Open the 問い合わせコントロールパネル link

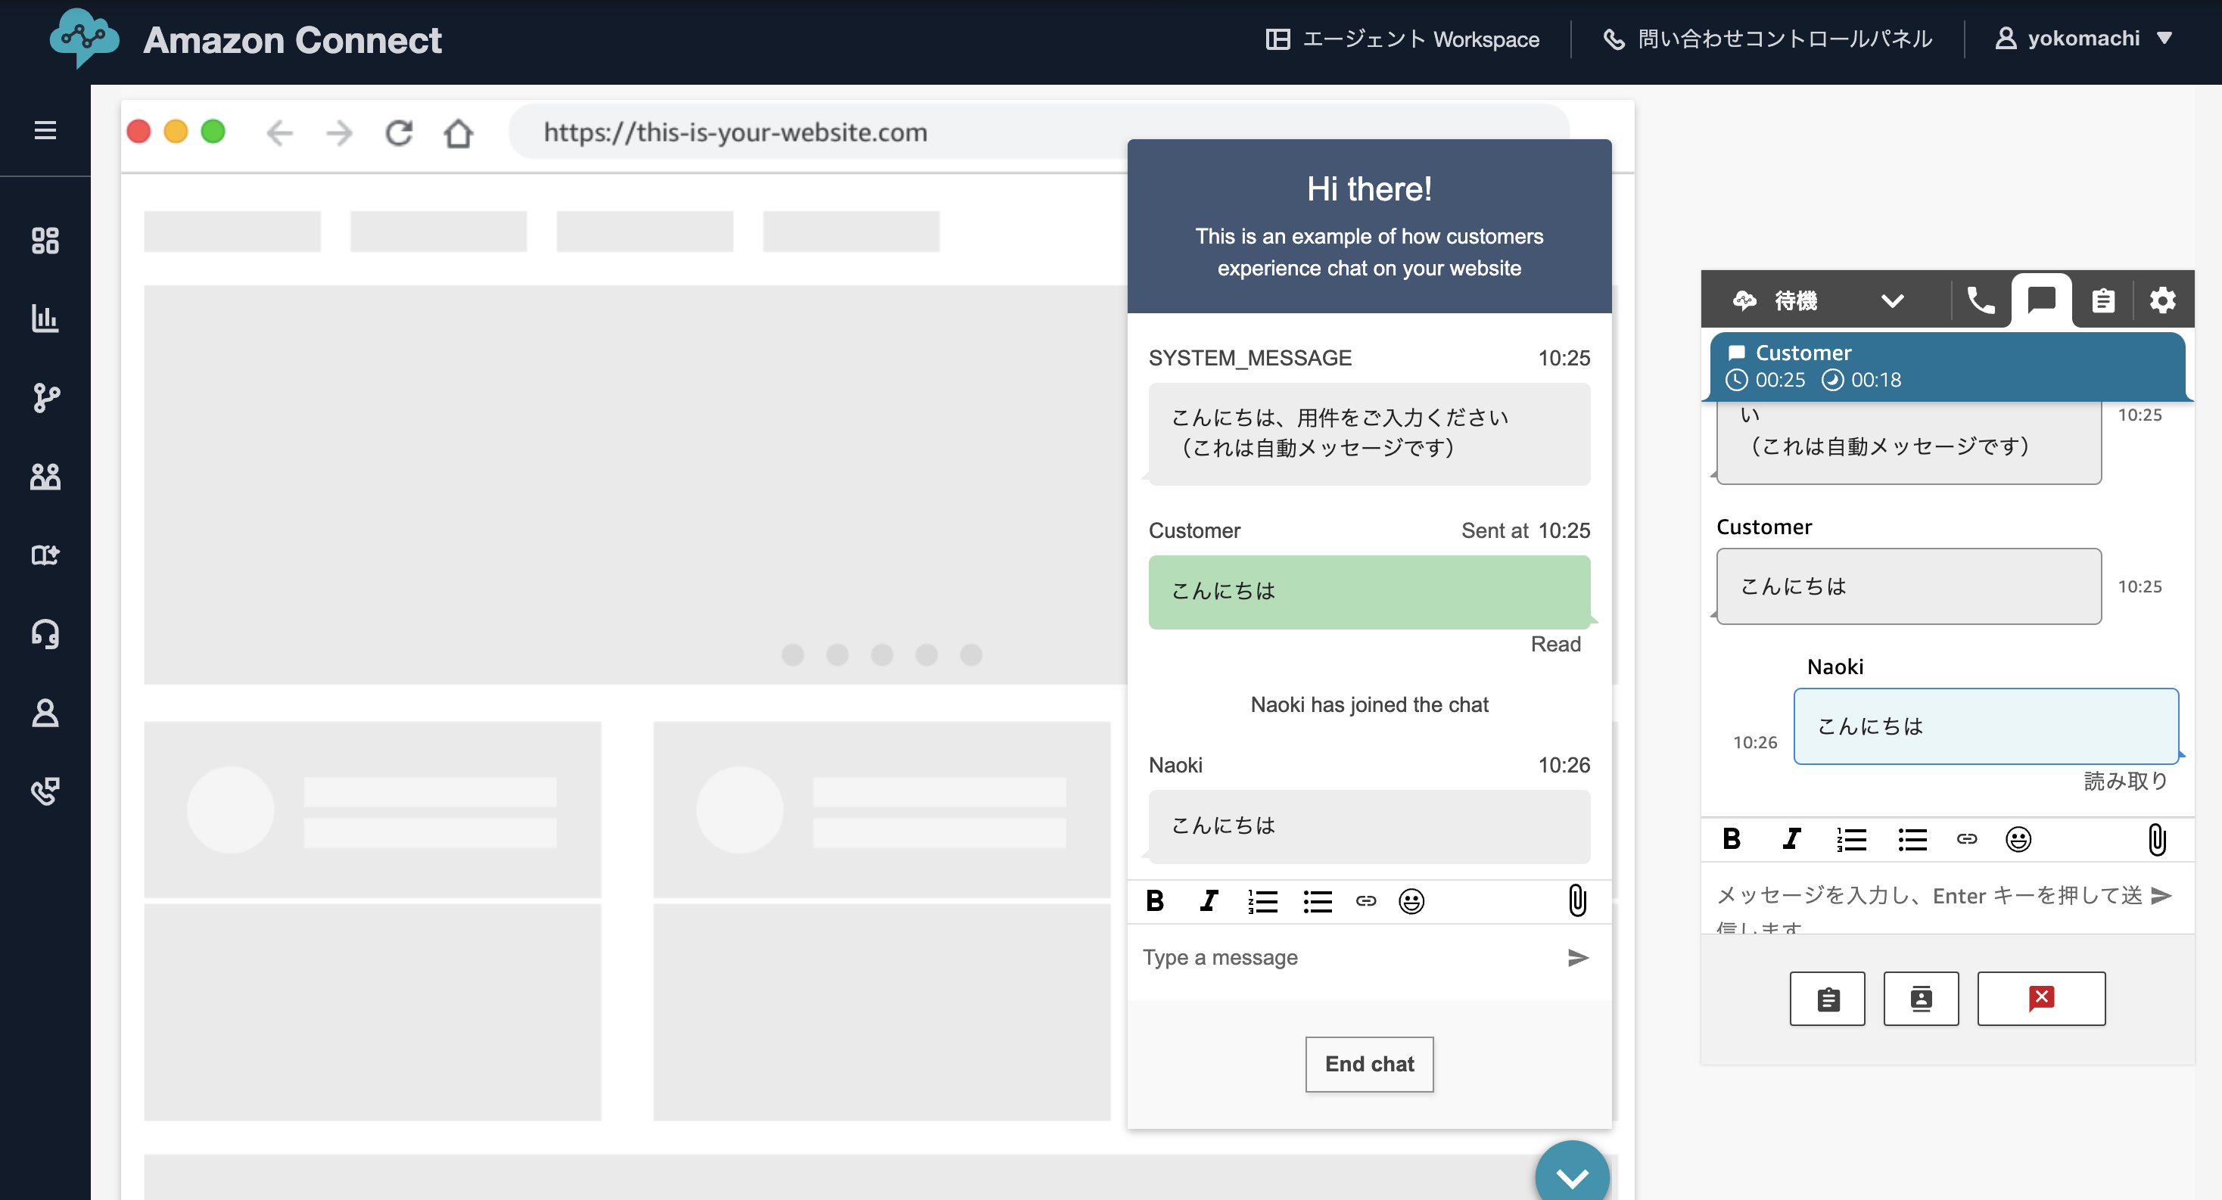pos(1767,39)
